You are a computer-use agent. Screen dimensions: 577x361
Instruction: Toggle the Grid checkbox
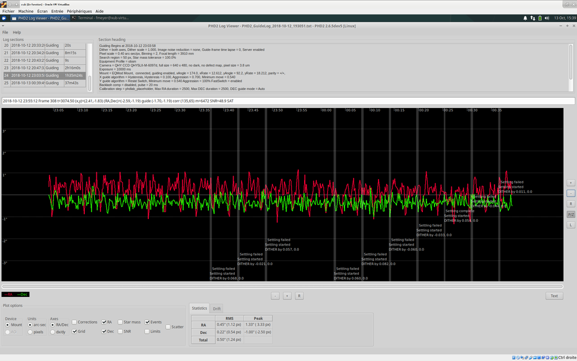click(x=78, y=331)
